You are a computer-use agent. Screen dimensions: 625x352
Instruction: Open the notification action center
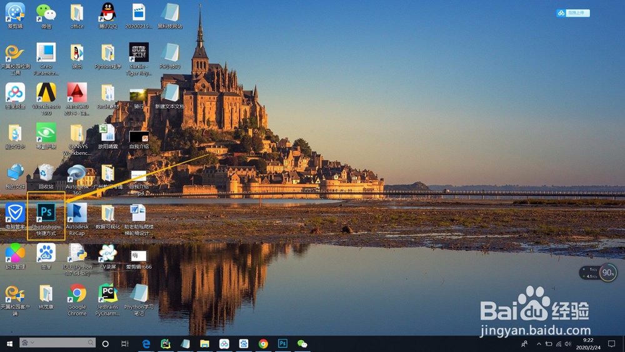pos(611,344)
